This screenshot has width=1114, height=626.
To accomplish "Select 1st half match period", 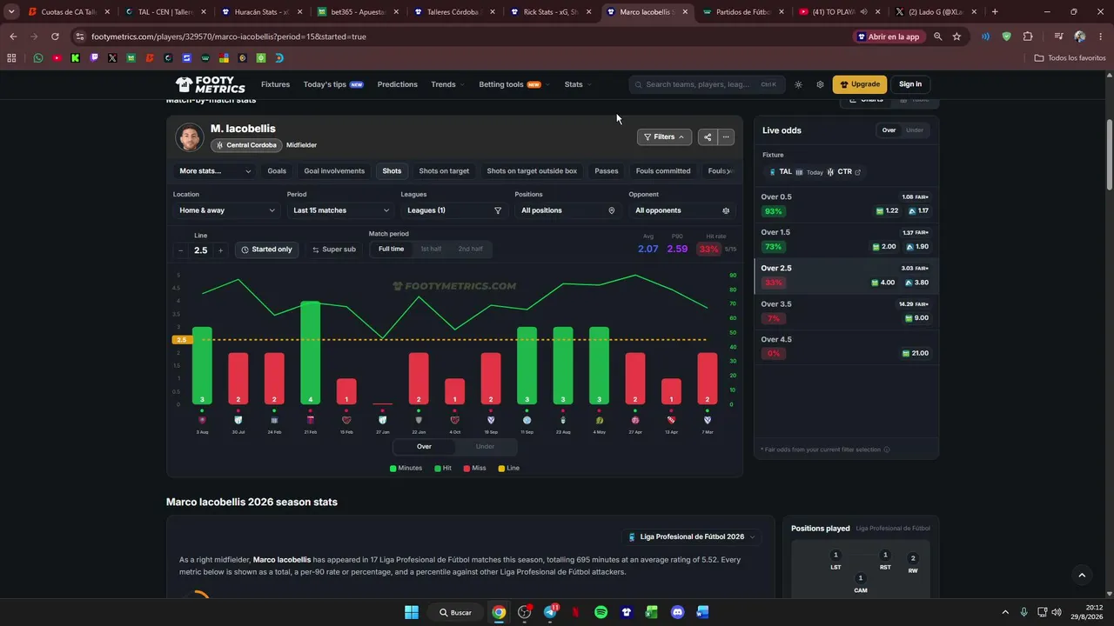I will 431,250.
